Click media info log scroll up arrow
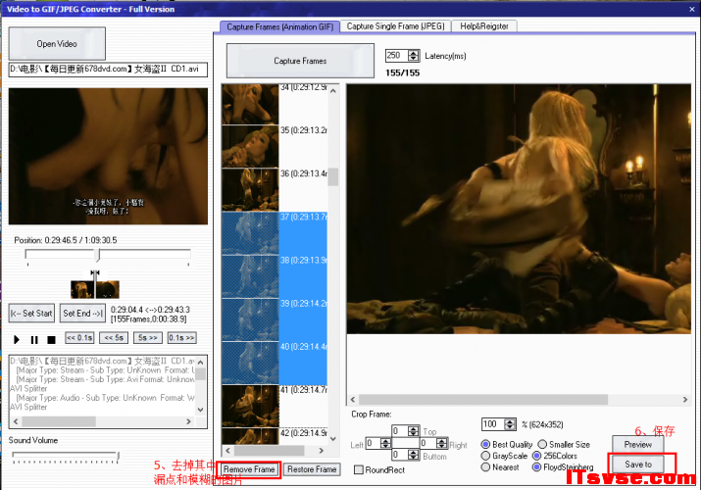This screenshot has width=701, height=490. coord(200,363)
